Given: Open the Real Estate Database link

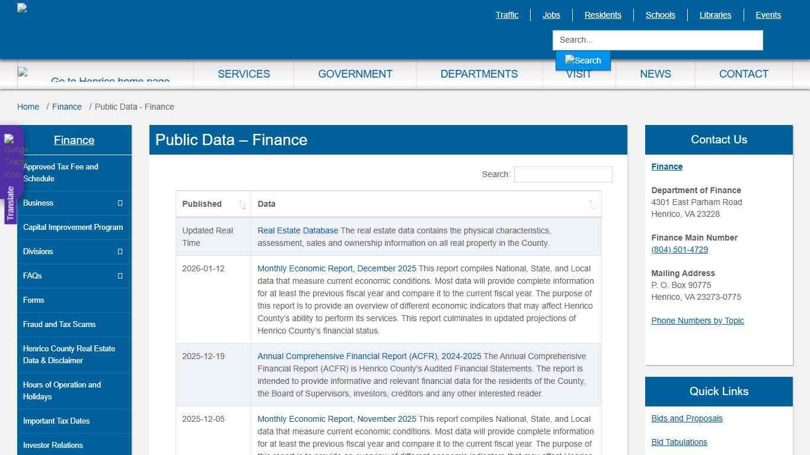Looking at the screenshot, I should point(297,230).
